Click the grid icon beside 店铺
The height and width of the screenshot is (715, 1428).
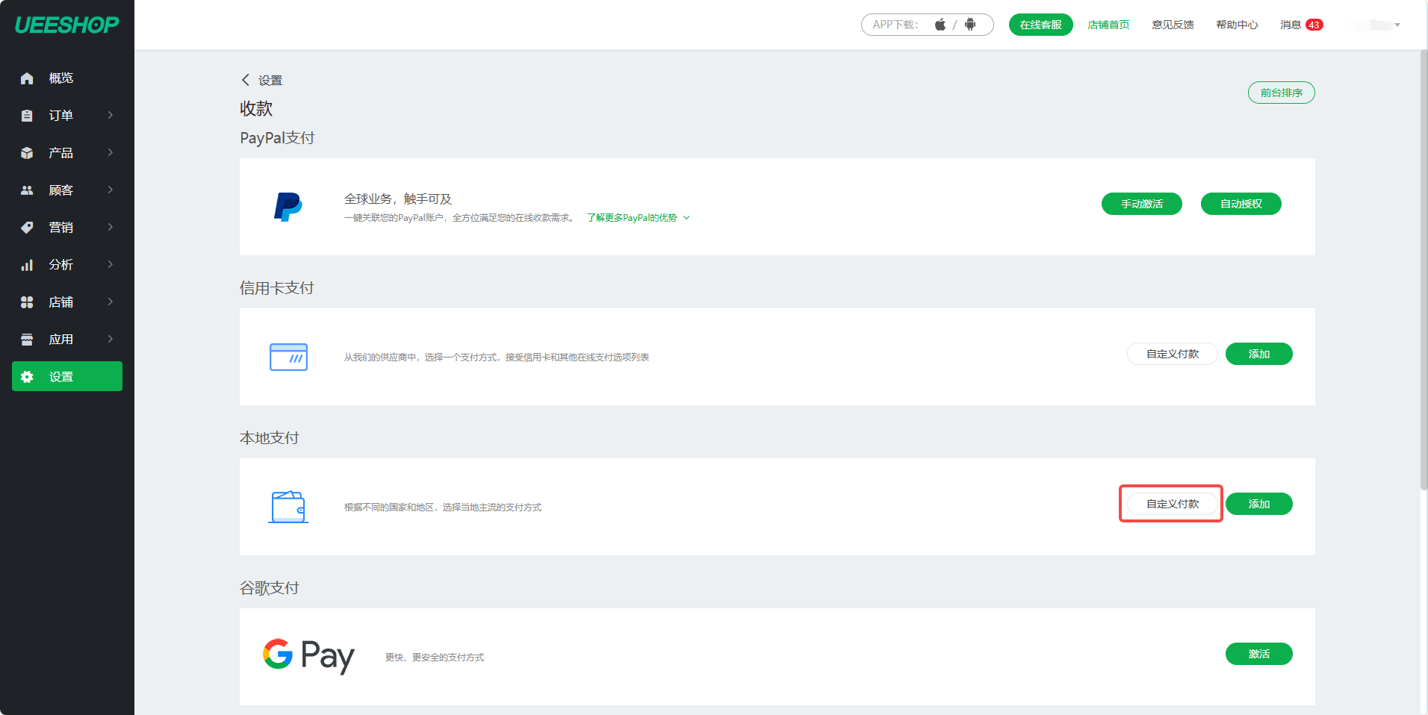[x=27, y=302]
